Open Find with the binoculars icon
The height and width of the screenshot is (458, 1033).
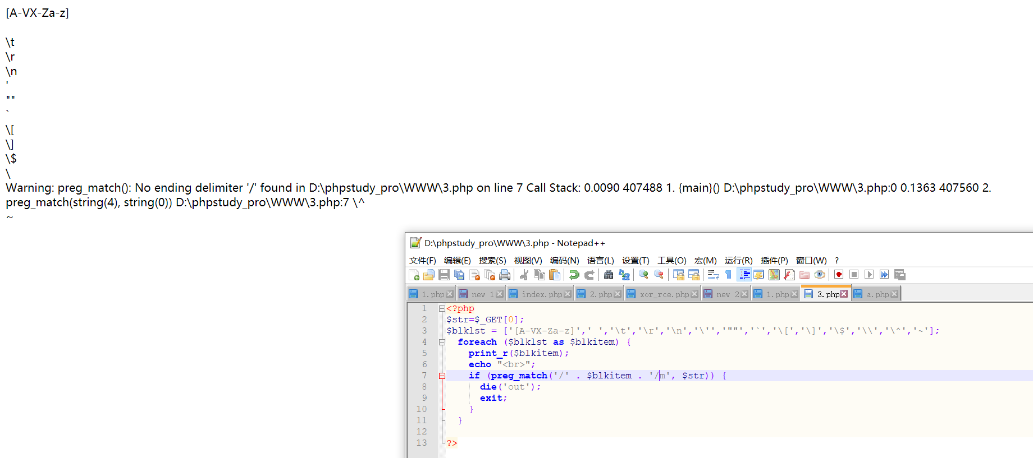[x=609, y=275]
